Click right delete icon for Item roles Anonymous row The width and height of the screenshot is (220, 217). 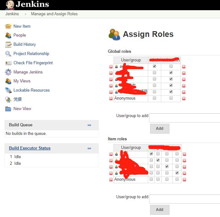[184, 179]
